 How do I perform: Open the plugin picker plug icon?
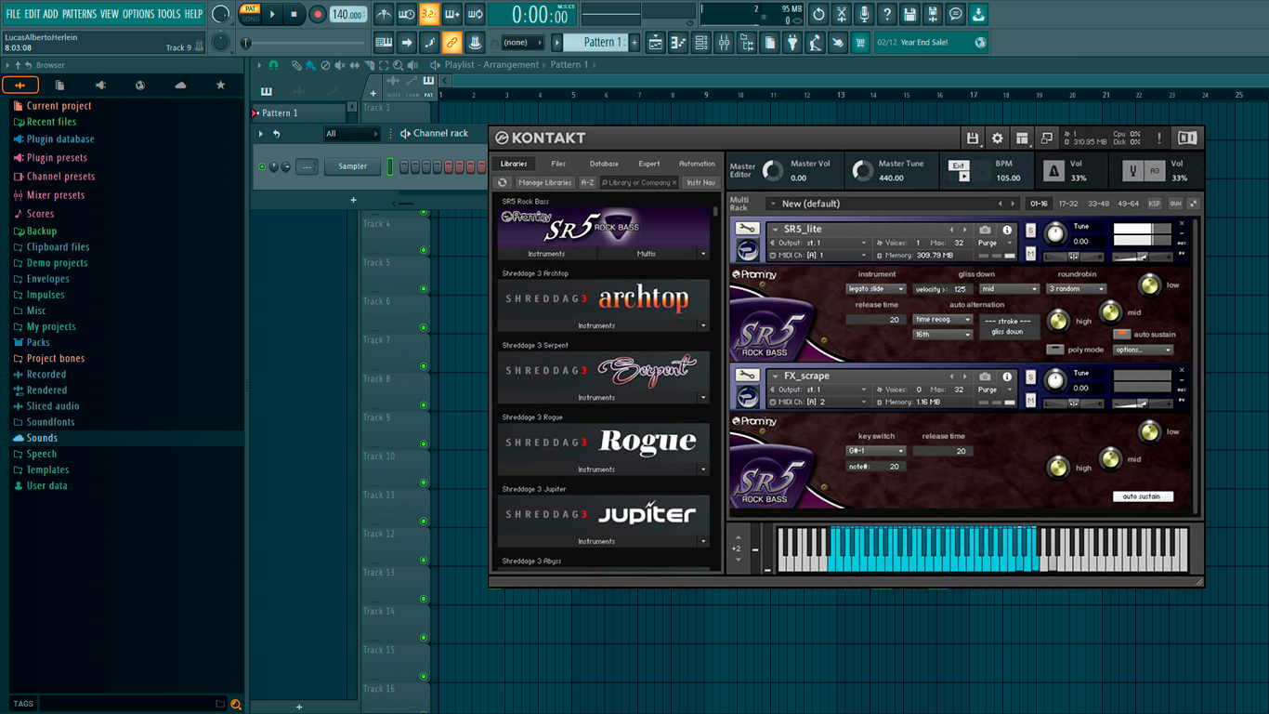pyautogui.click(x=792, y=43)
